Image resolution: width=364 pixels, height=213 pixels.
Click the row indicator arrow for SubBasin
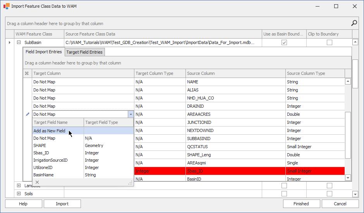10,42
